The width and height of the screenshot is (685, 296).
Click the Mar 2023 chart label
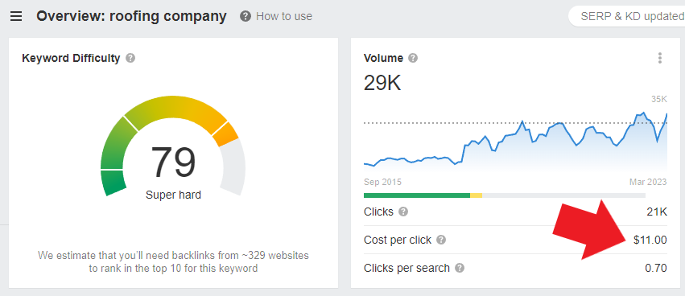coord(648,182)
